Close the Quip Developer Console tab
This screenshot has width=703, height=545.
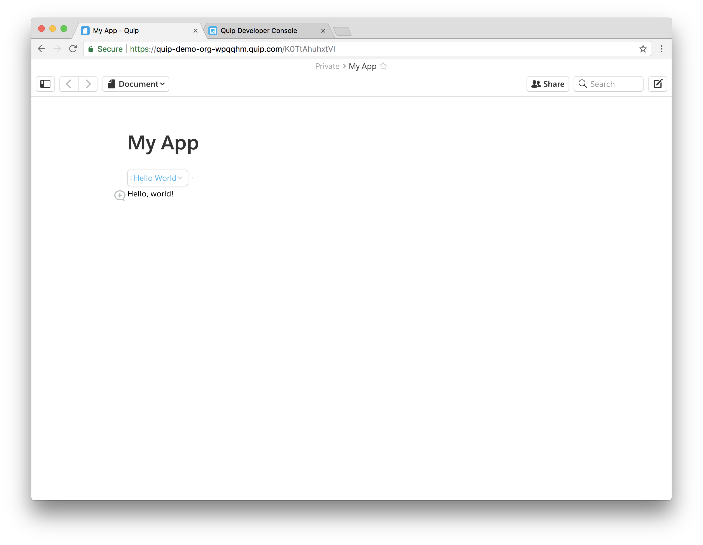(x=323, y=31)
